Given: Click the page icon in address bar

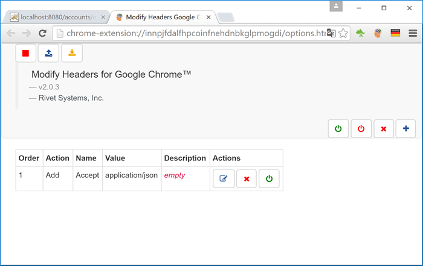Looking at the screenshot, I should [60, 33].
